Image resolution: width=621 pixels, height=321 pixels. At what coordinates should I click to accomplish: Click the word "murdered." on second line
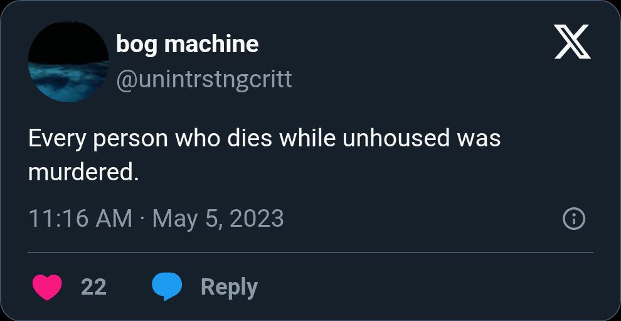pos(83,172)
